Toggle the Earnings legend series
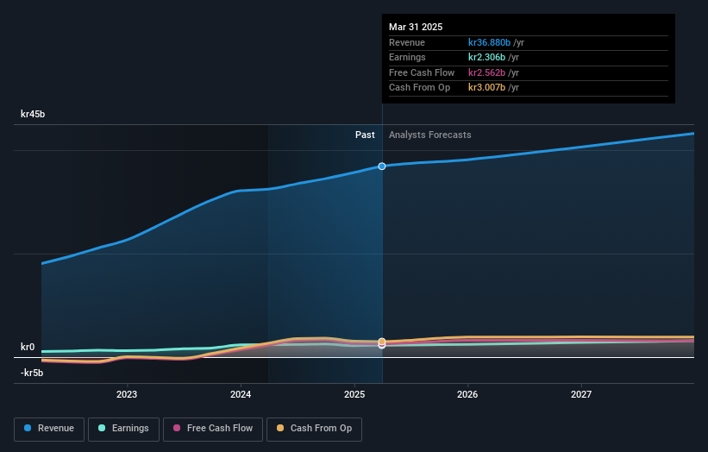 tap(123, 429)
